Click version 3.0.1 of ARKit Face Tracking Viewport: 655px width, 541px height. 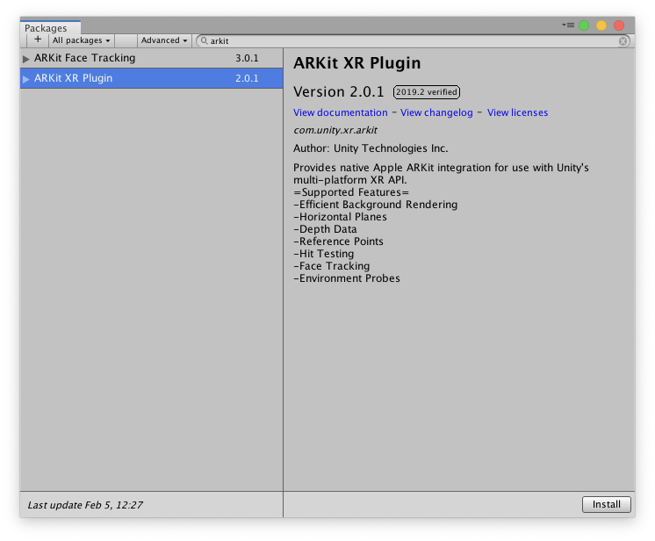click(x=247, y=58)
